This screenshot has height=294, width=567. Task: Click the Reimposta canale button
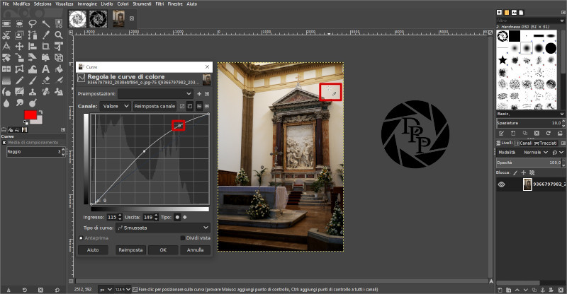(x=155, y=106)
